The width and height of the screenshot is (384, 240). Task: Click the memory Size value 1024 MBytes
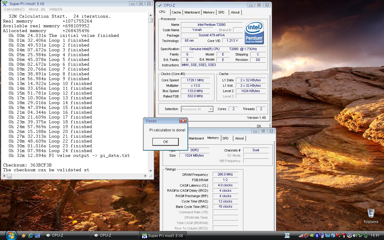[x=194, y=155]
